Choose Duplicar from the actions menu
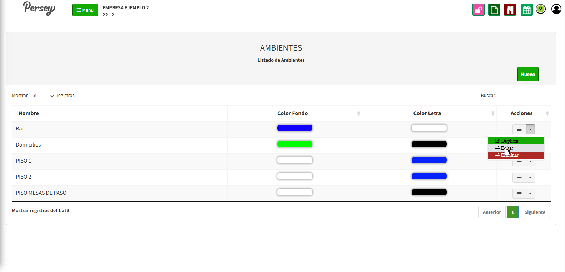This screenshot has width=565, height=272. coord(516,141)
